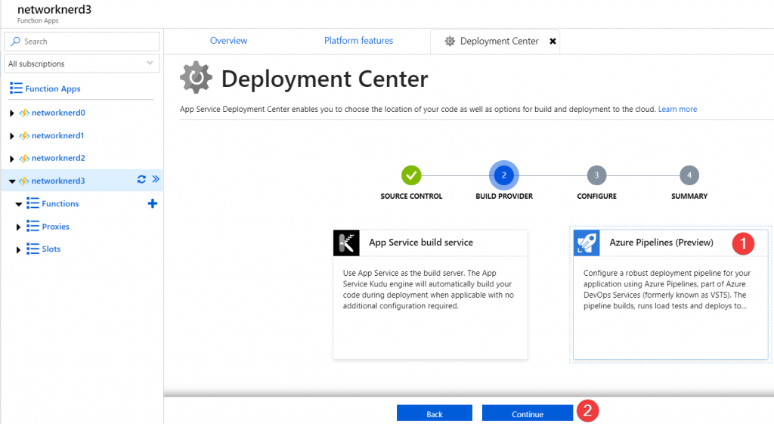Click the Function Apps list icon

pos(17,88)
